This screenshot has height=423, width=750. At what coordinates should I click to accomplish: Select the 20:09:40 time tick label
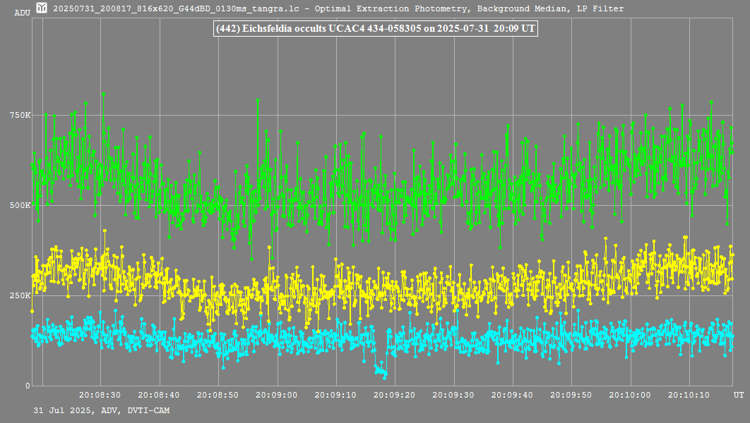point(512,396)
